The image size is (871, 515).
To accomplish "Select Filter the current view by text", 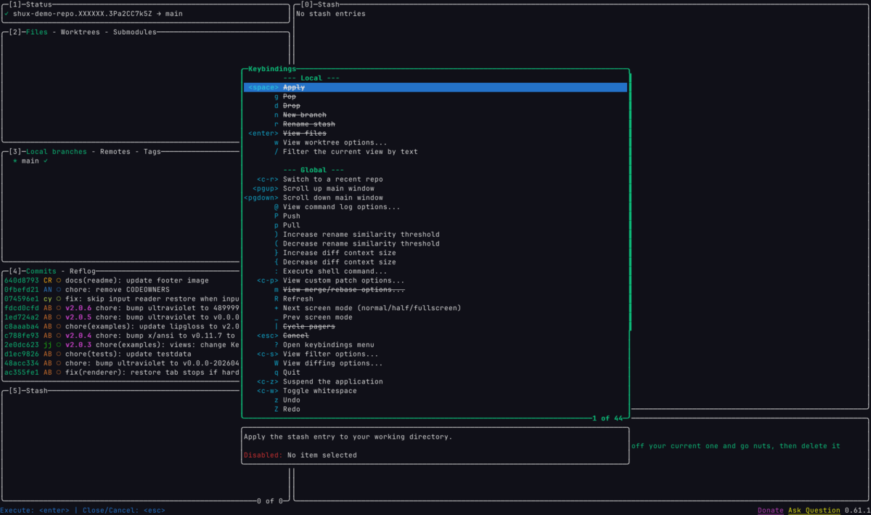I will (435, 152).
